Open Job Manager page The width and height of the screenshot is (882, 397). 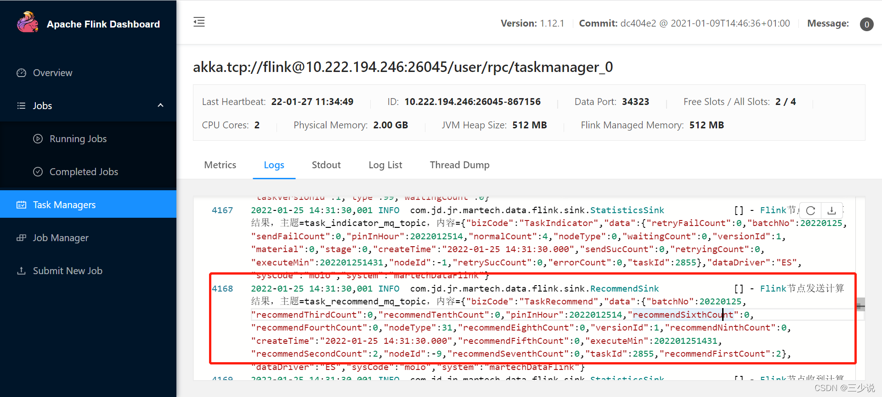coord(61,238)
